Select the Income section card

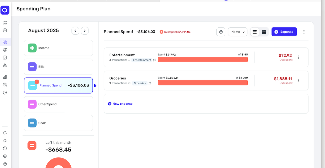58,48
